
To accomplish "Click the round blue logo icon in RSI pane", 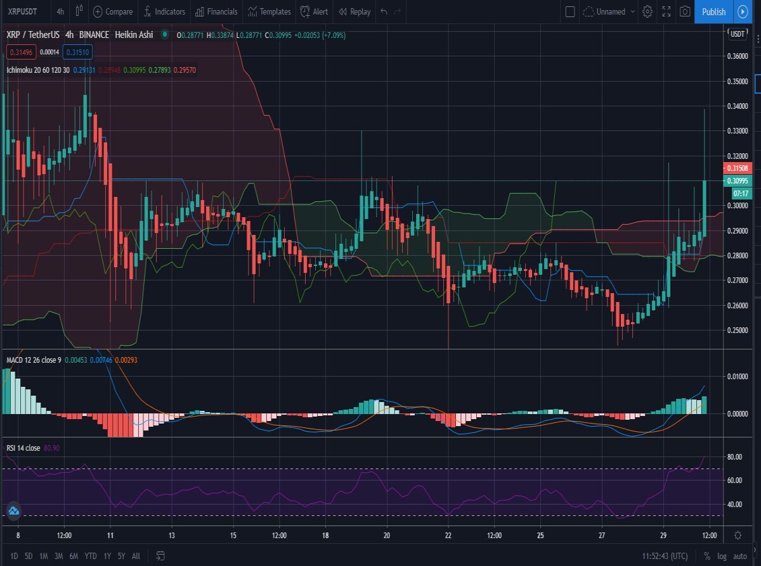I will (13, 510).
